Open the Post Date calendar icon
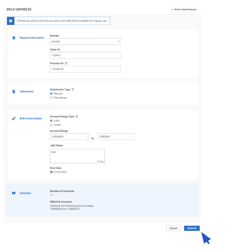The image size is (226, 251). point(51,172)
